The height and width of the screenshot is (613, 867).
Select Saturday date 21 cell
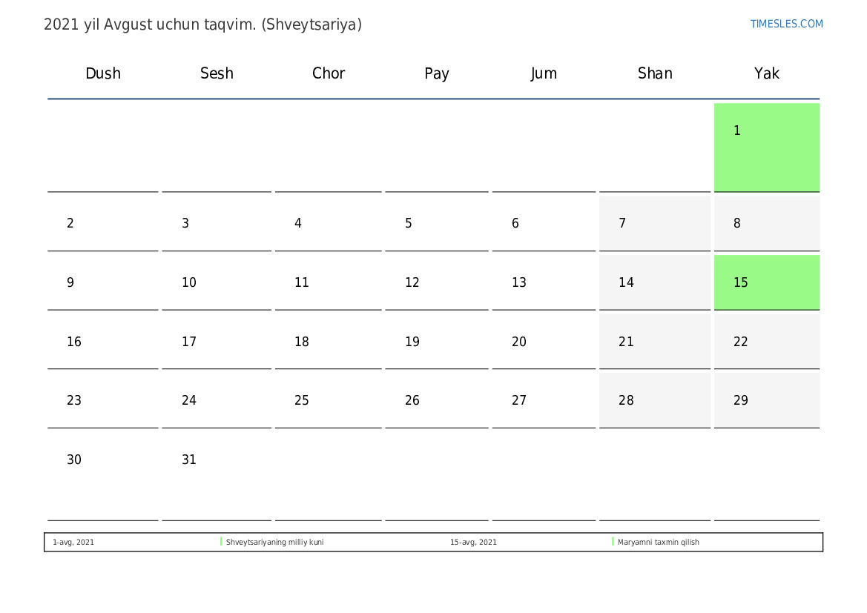point(654,341)
